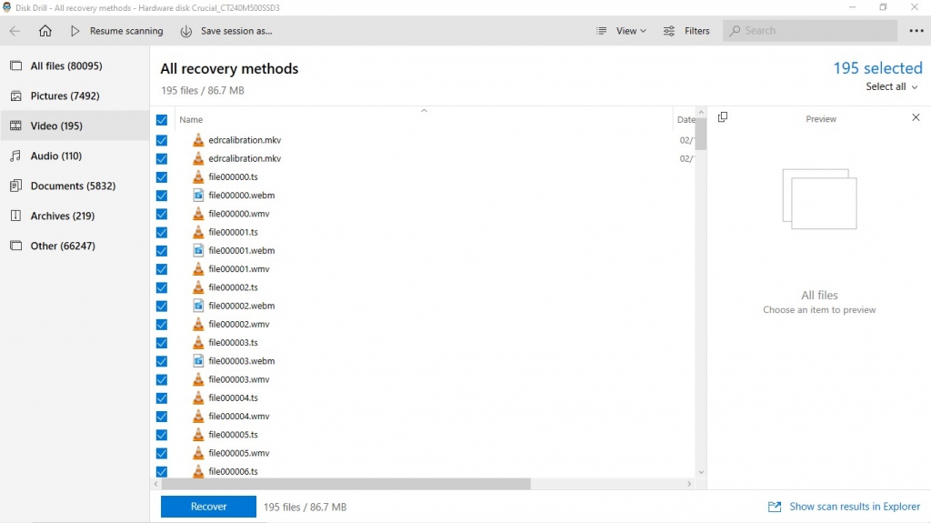Click the Other category icon

pos(16,246)
